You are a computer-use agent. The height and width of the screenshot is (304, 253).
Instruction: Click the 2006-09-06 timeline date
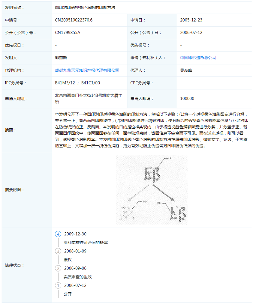coord(75,268)
